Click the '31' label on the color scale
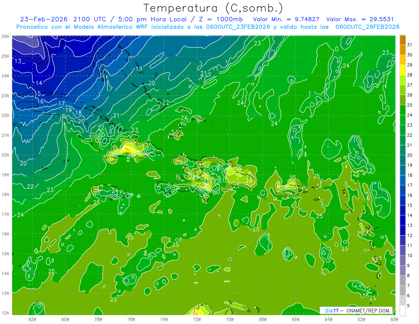 pos(410,45)
